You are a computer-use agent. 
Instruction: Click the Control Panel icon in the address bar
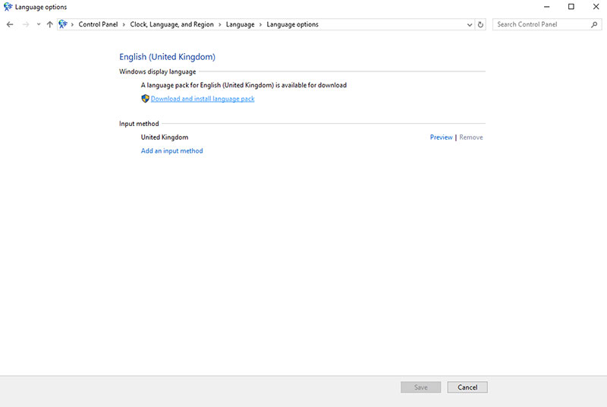pyautogui.click(x=63, y=24)
